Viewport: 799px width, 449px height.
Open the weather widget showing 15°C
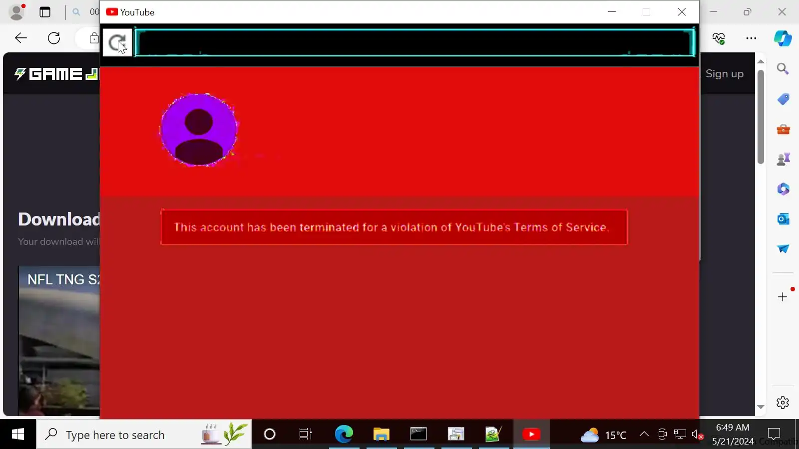tap(603, 435)
